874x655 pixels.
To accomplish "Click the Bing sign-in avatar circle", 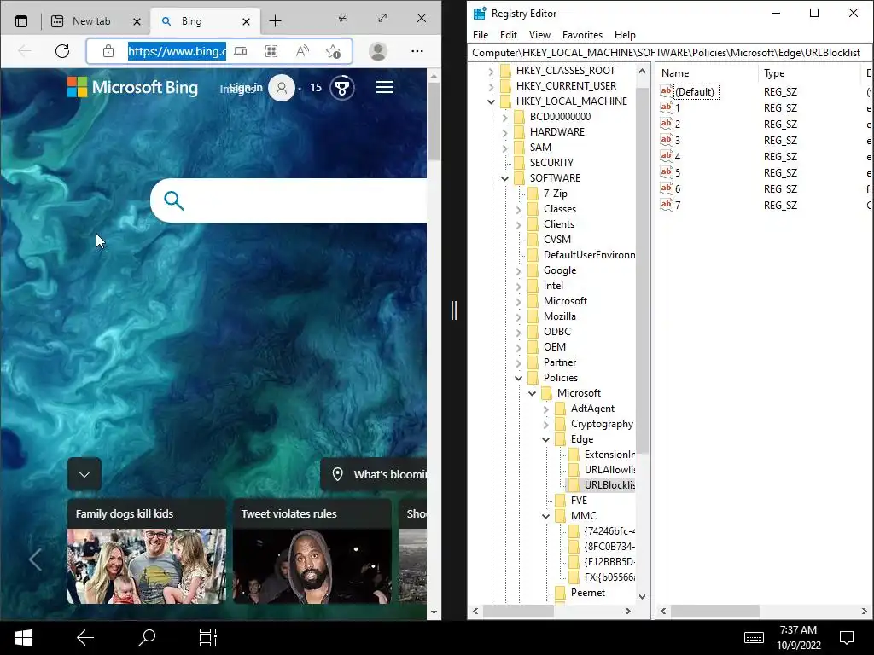I will pos(282,88).
